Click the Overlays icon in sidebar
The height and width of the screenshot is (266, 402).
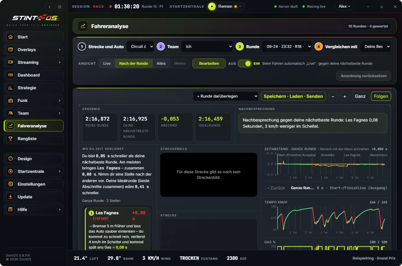click(x=11, y=50)
